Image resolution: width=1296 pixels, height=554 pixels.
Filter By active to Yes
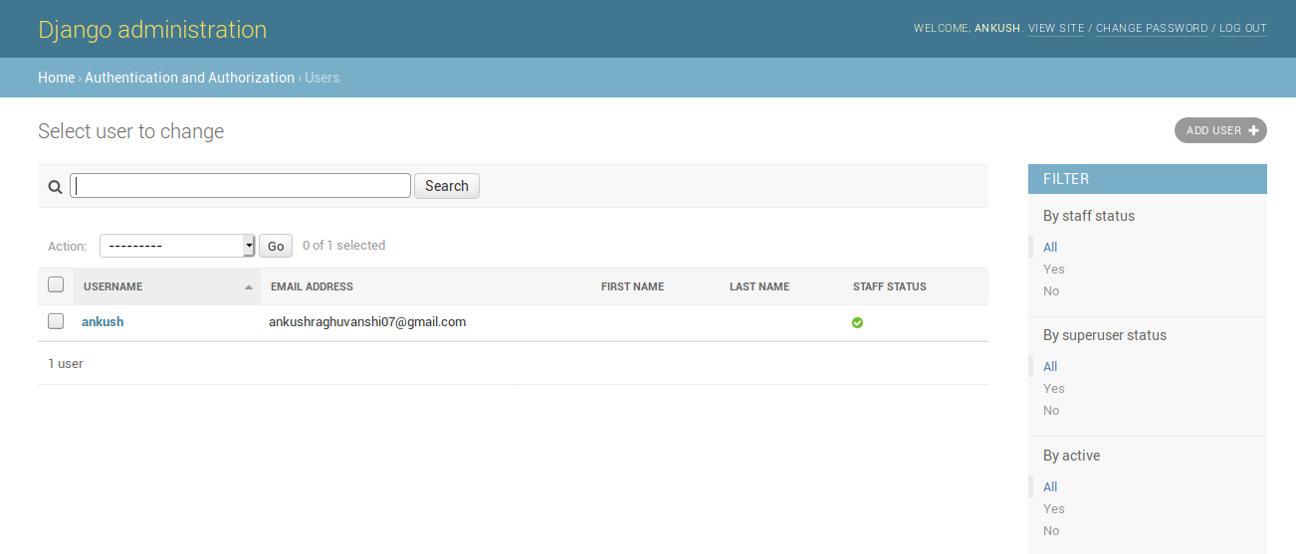coord(1054,508)
